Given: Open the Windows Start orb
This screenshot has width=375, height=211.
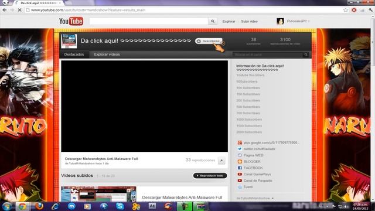Looking at the screenshot, I should click(x=6, y=206).
